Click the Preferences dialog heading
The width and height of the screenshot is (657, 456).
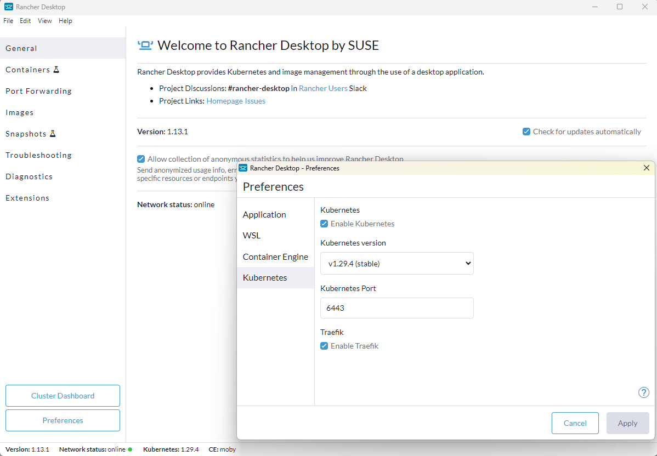[273, 186]
